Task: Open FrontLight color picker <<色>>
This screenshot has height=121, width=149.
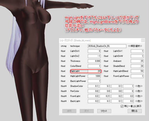Action: coord(139,96)
